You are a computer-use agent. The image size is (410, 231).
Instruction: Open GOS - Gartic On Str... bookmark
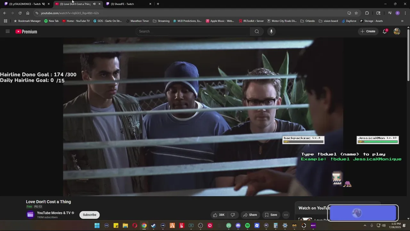[x=108, y=21]
